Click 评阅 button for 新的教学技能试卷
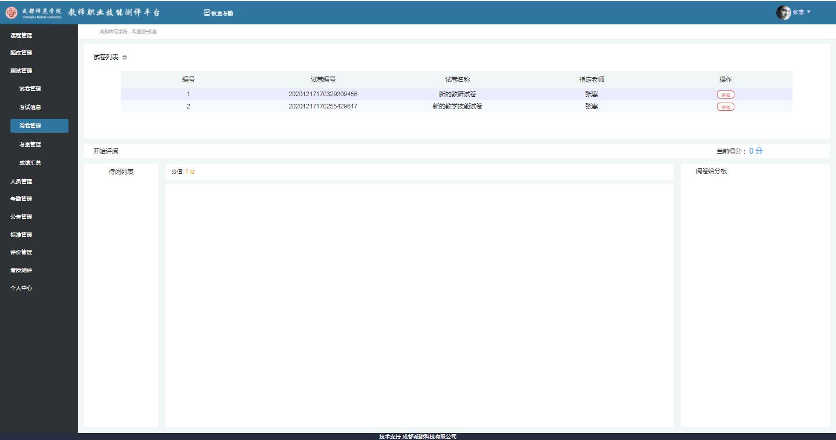The width and height of the screenshot is (836, 440). [x=725, y=107]
